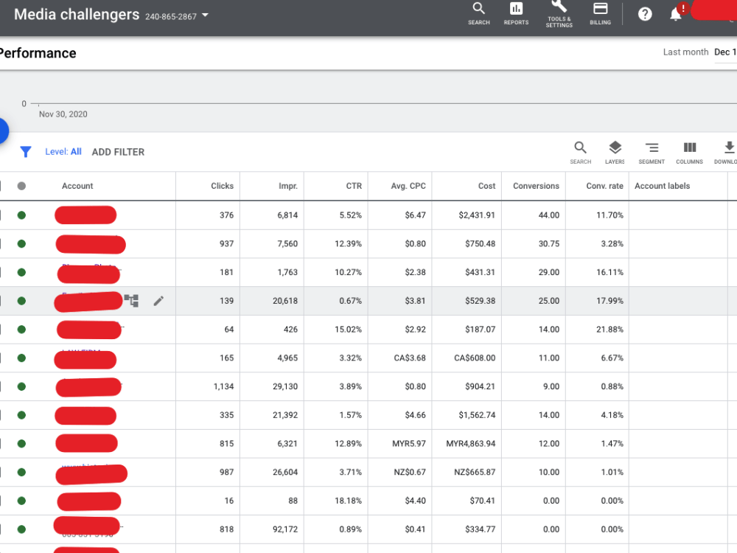The width and height of the screenshot is (737, 553).
Task: Open the Layers table option
Action: 615,153
